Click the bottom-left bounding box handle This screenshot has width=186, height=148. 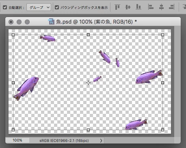point(13,130)
